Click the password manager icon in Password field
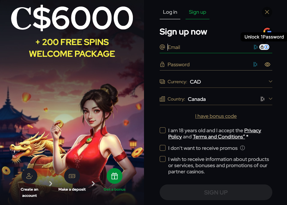287x205 pixels. click(255, 64)
